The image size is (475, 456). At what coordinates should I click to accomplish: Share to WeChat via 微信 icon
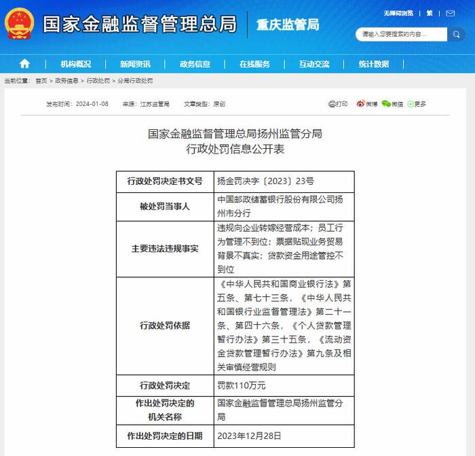[x=386, y=104]
